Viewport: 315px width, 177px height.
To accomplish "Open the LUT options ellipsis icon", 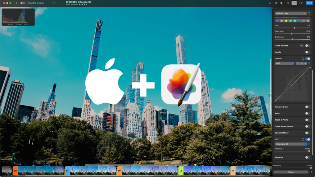I will 309,144.
